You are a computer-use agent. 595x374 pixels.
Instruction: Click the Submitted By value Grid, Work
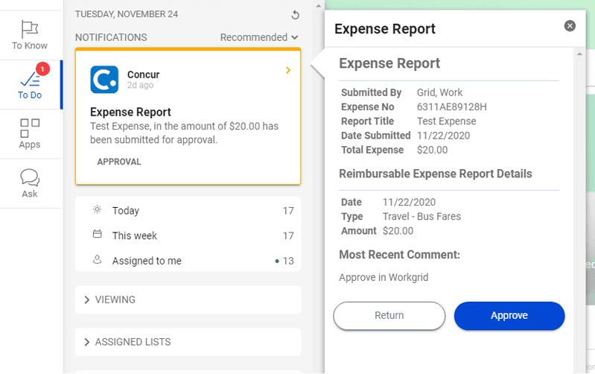[x=440, y=92]
